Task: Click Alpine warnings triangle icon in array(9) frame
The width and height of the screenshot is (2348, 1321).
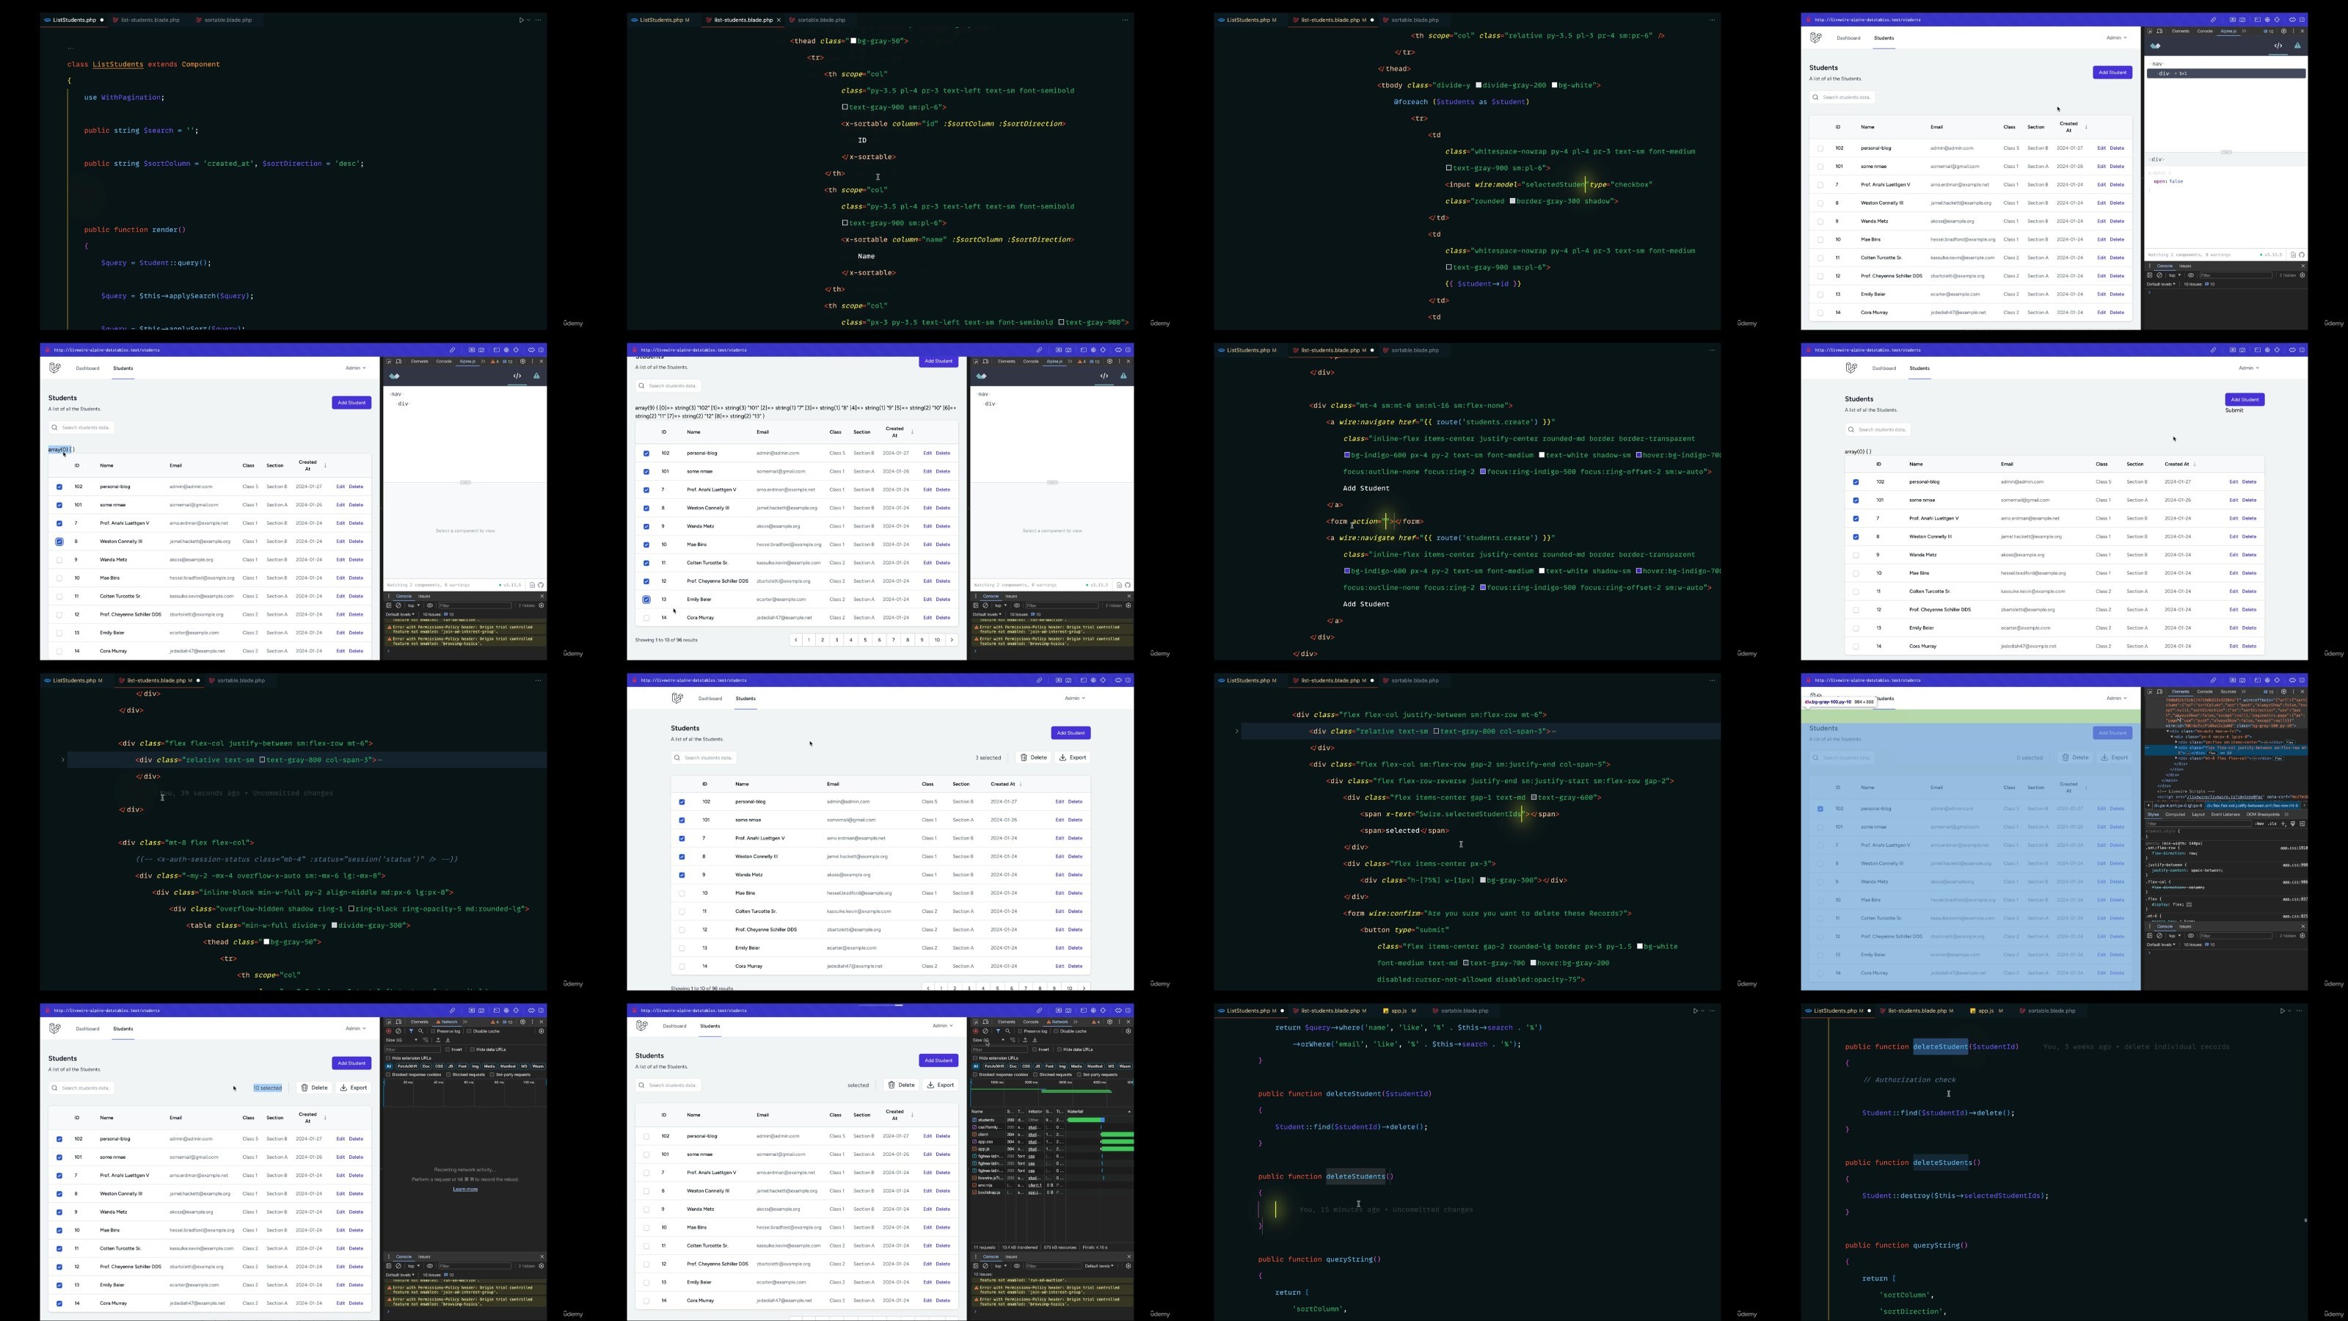Action: tap(1123, 376)
